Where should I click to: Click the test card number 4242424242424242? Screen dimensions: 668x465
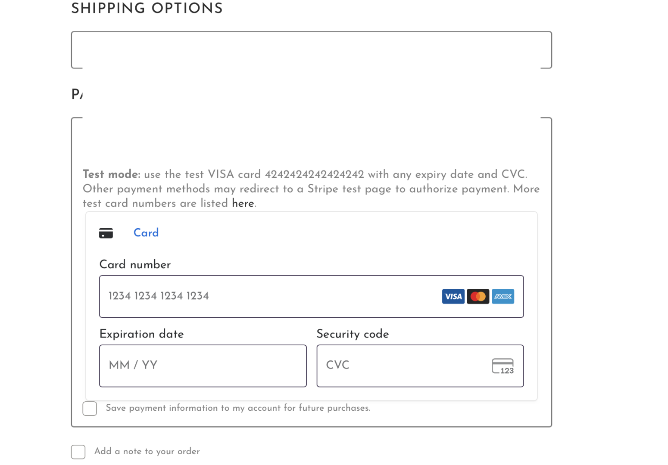pyautogui.click(x=314, y=174)
